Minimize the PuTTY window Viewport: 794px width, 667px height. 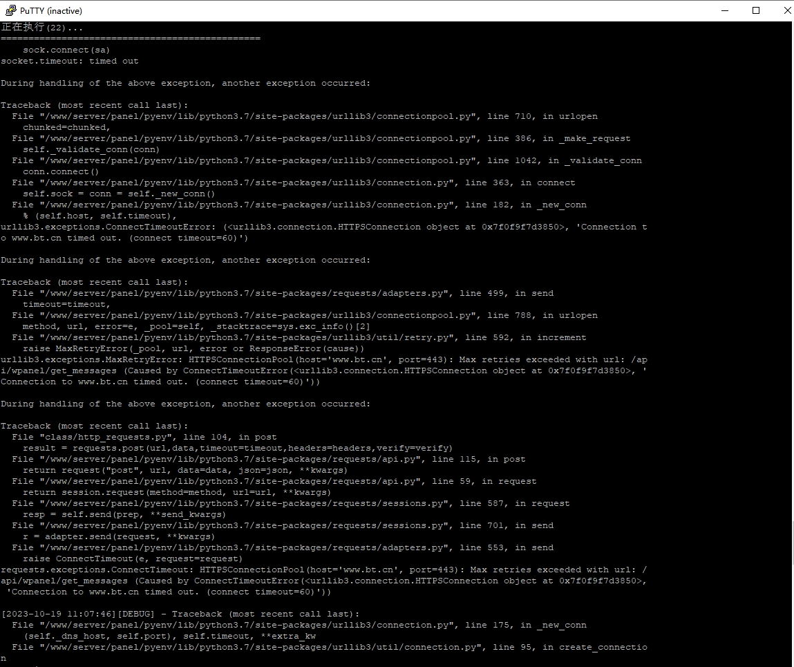725,10
